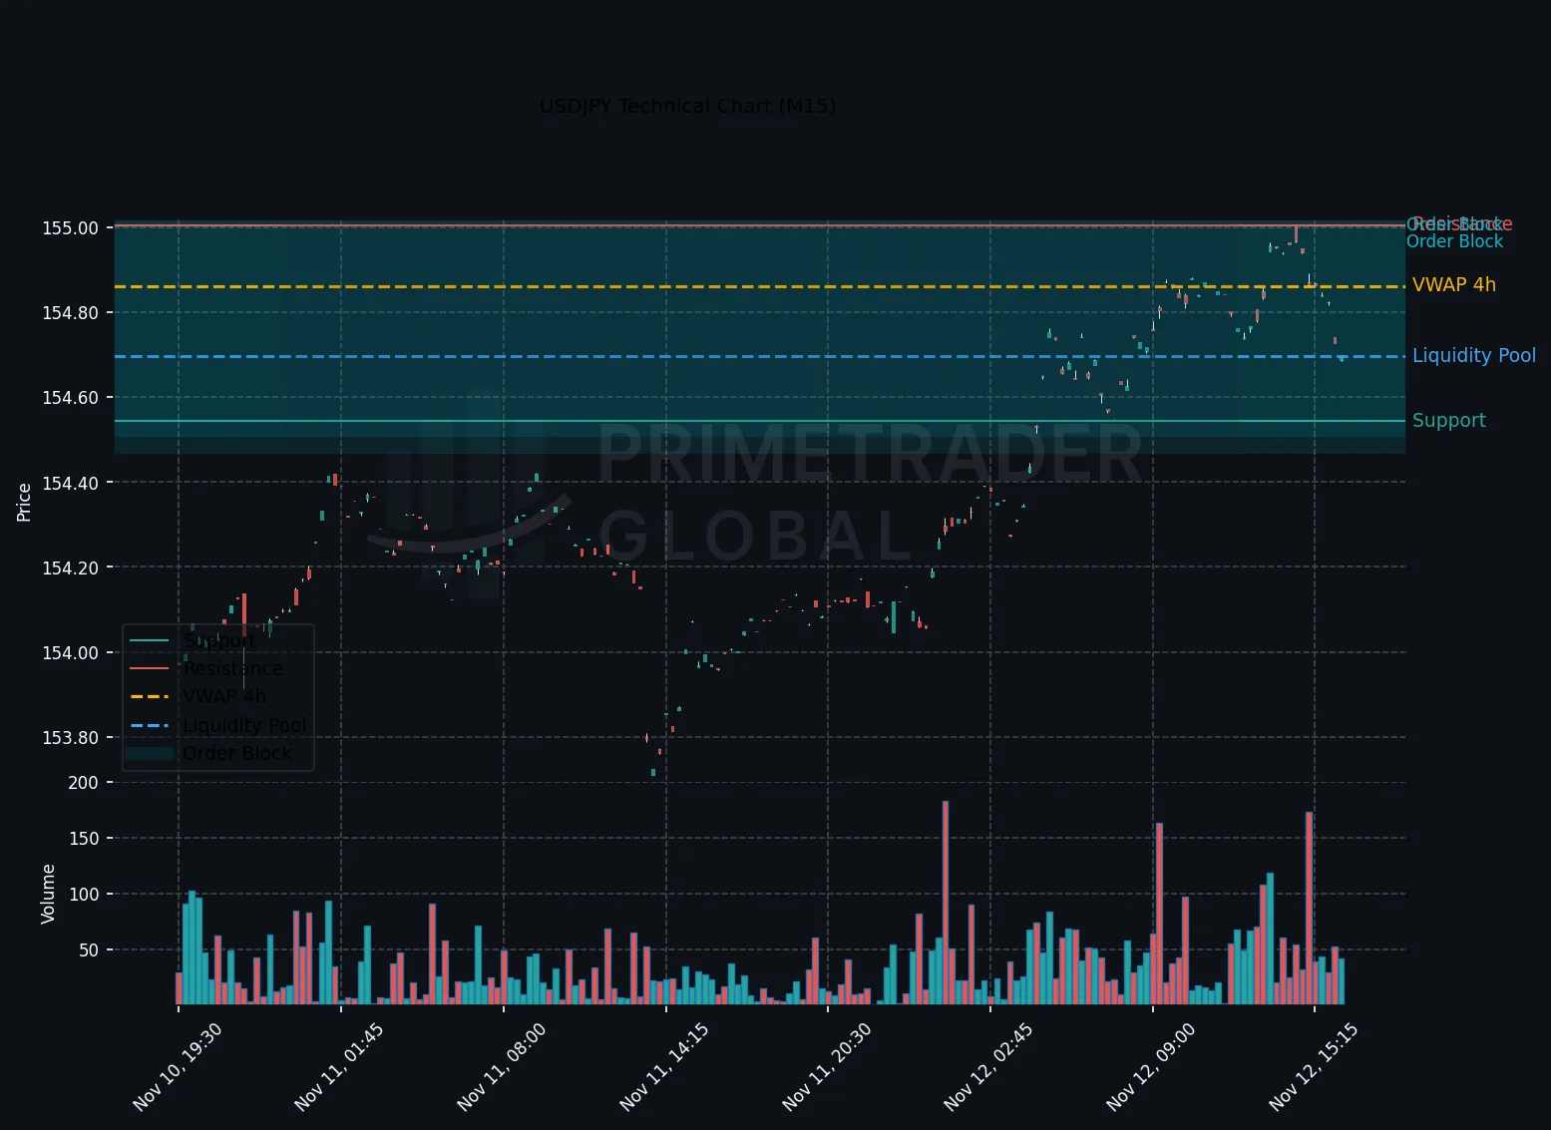Image resolution: width=1551 pixels, height=1130 pixels.
Task: Click the 100 volume axis label
Action: pos(84,895)
